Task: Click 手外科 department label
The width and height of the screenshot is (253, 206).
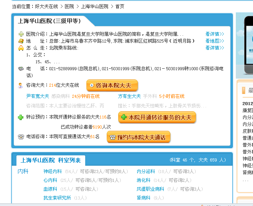Action: (150, 96)
